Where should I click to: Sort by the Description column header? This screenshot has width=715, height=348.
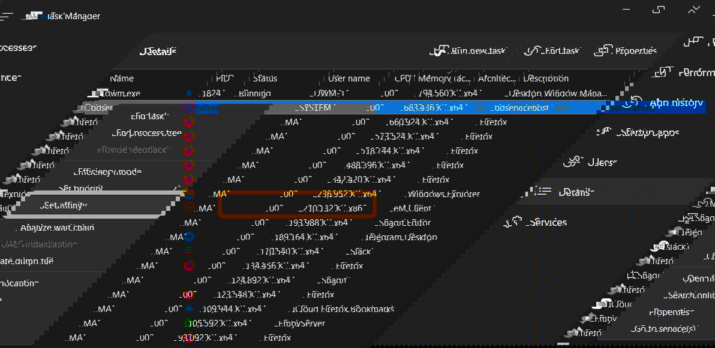click(x=546, y=78)
